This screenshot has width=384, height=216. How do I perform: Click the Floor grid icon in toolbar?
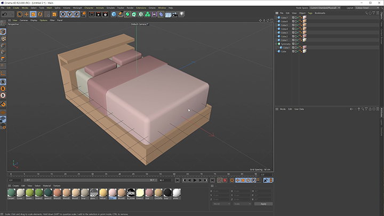(x=168, y=14)
